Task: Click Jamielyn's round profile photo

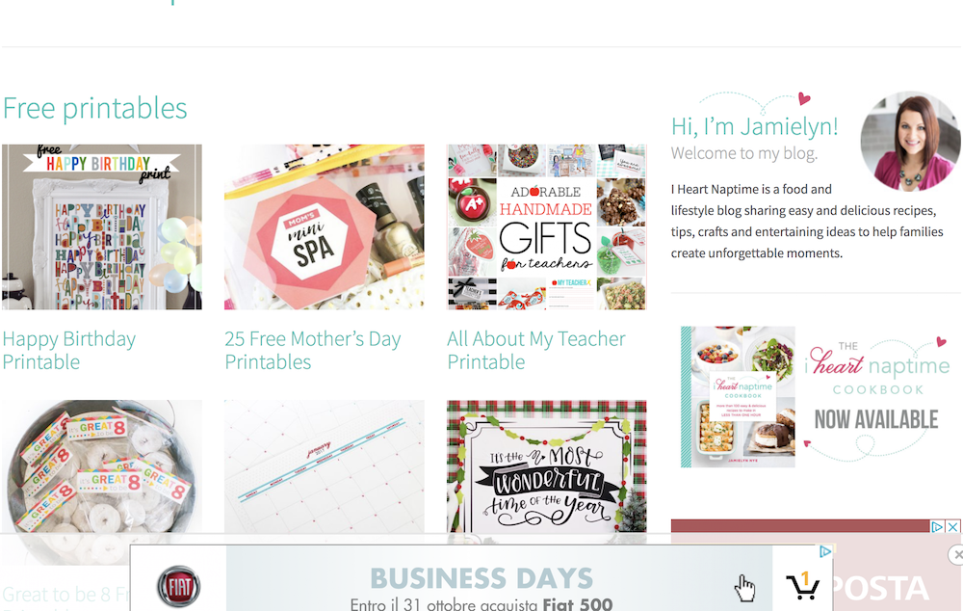Action: pyautogui.click(x=910, y=142)
